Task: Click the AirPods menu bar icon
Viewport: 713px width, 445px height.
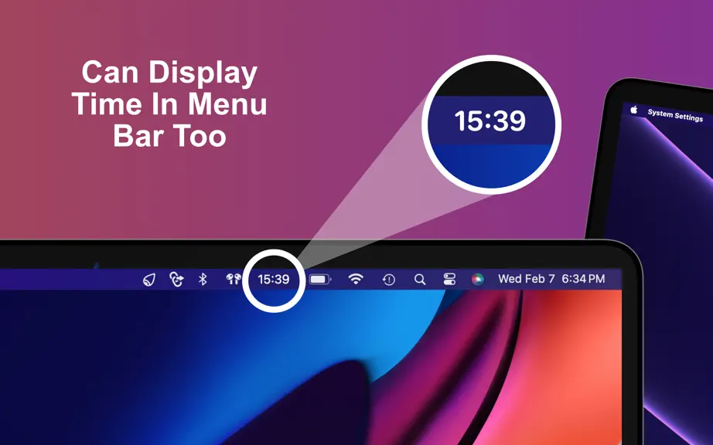Action: tap(234, 279)
